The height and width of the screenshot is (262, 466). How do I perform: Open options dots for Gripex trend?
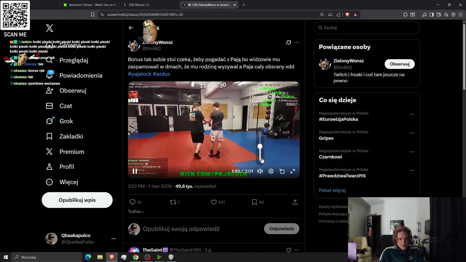click(412, 133)
